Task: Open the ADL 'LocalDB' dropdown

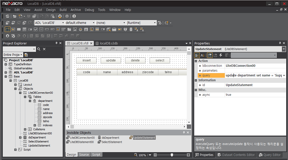Action: tap(63, 23)
